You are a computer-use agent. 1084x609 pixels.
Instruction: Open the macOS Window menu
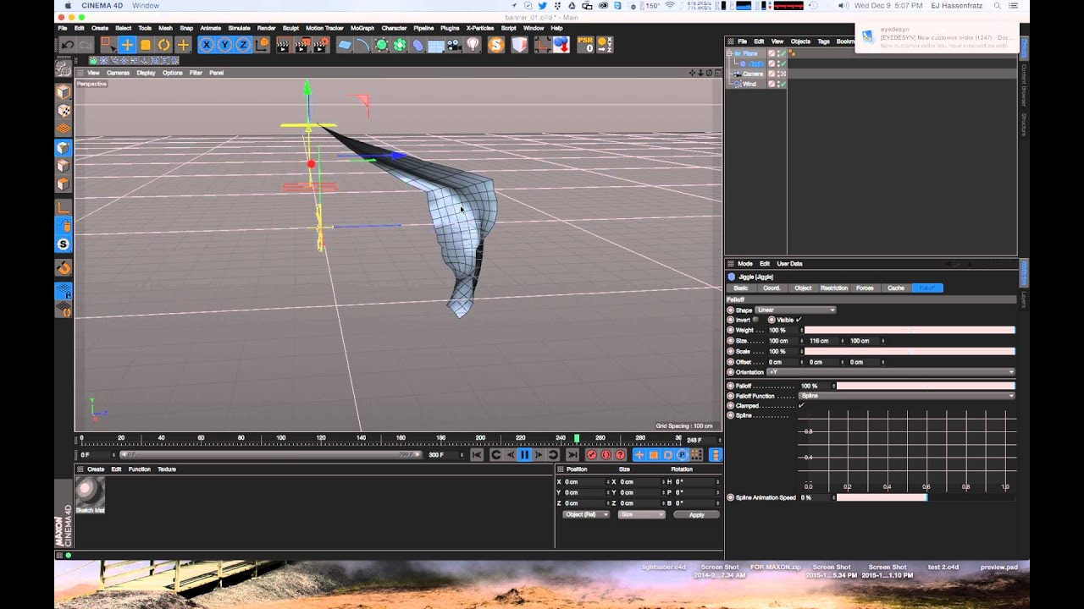pyautogui.click(x=146, y=6)
